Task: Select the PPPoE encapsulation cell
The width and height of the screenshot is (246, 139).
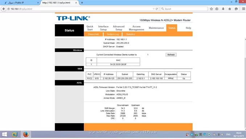Action: pos(171,78)
